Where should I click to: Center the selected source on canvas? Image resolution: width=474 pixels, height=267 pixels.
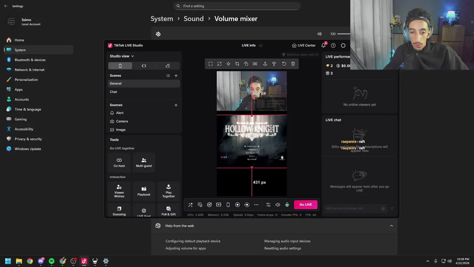click(228, 64)
